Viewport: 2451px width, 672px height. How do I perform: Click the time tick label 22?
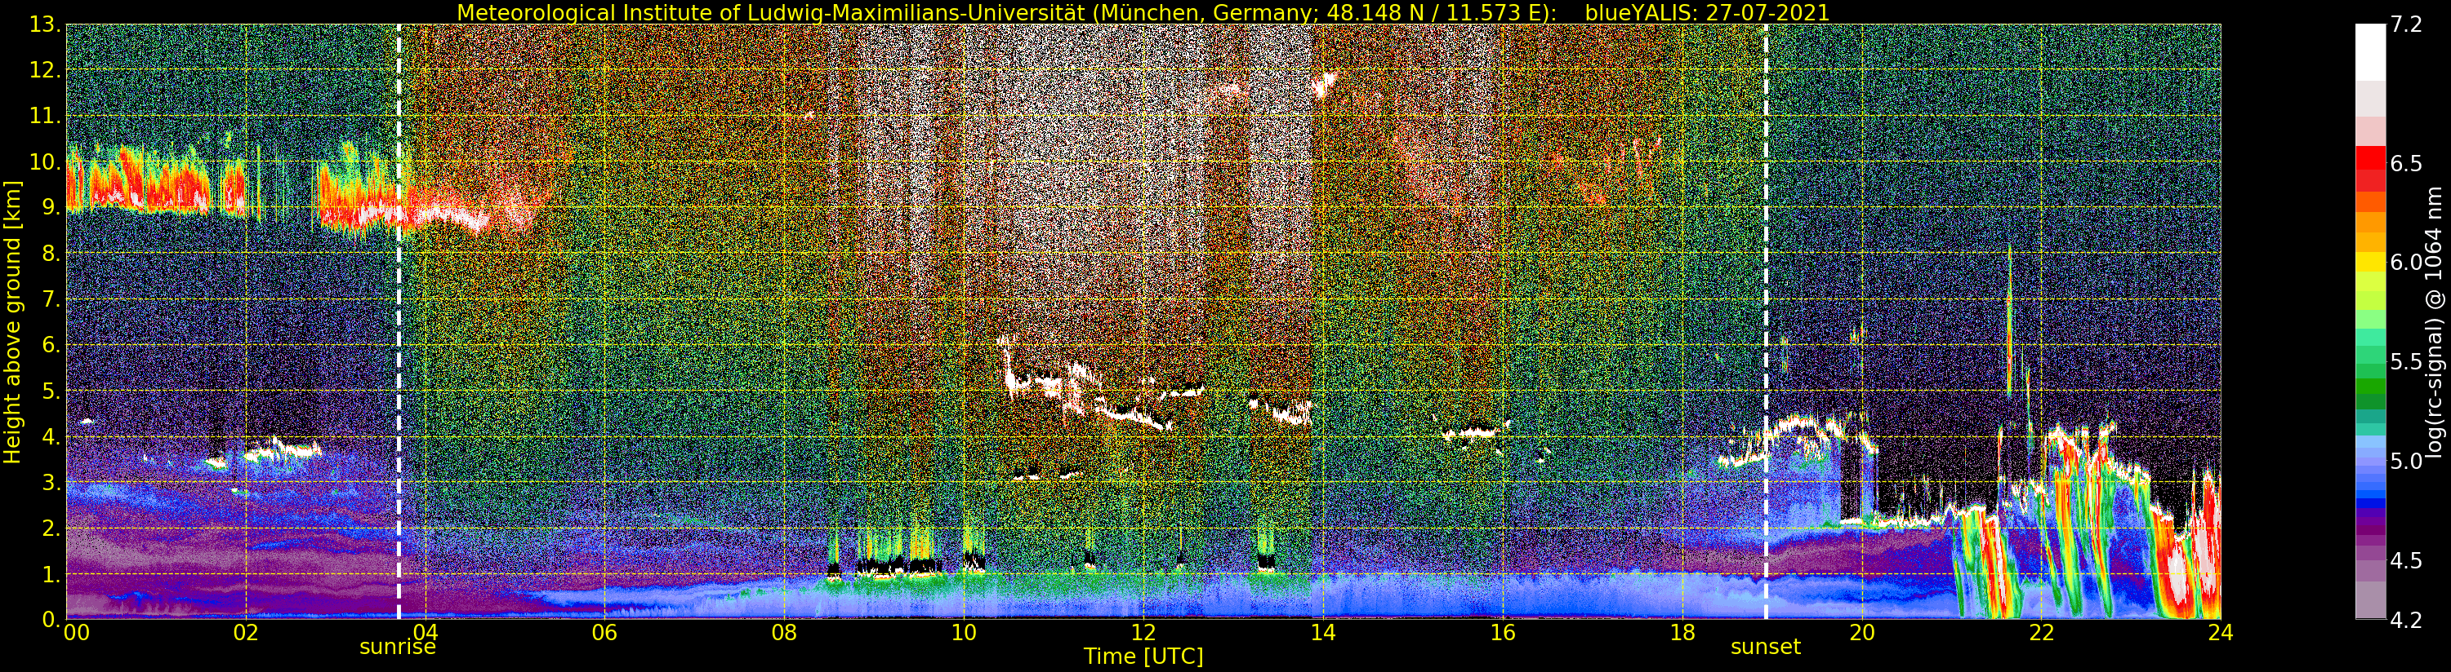click(2041, 633)
